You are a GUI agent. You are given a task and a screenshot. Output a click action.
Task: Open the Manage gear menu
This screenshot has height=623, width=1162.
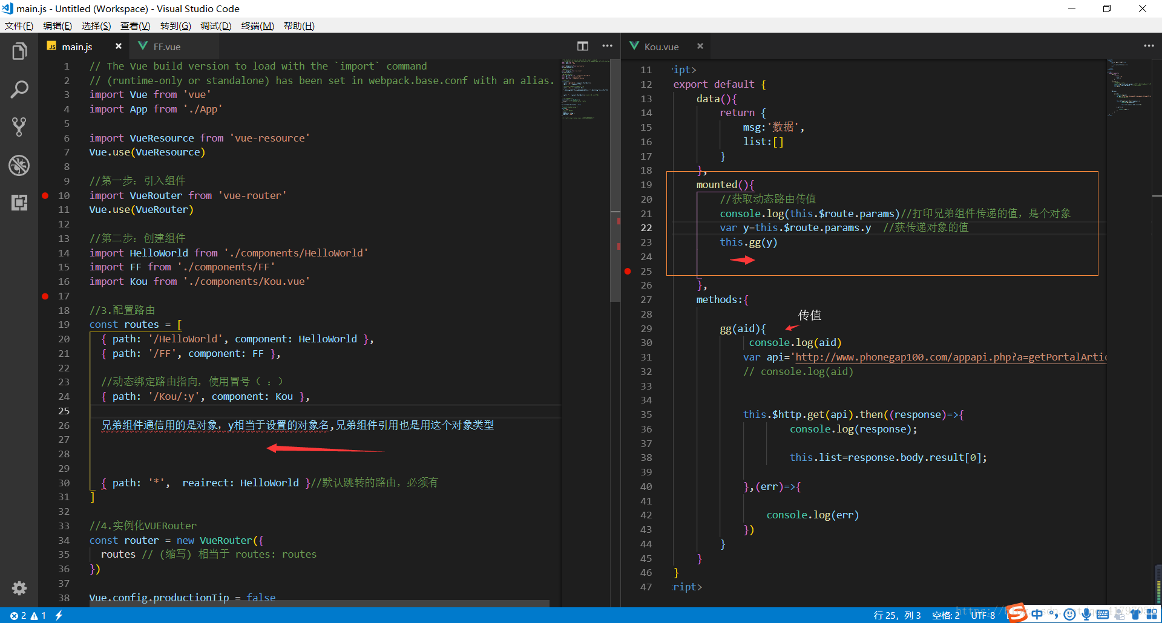click(19, 588)
